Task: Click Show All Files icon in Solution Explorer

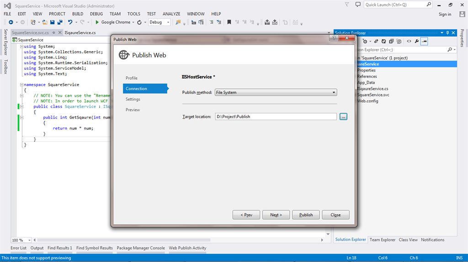Action: coord(399,41)
